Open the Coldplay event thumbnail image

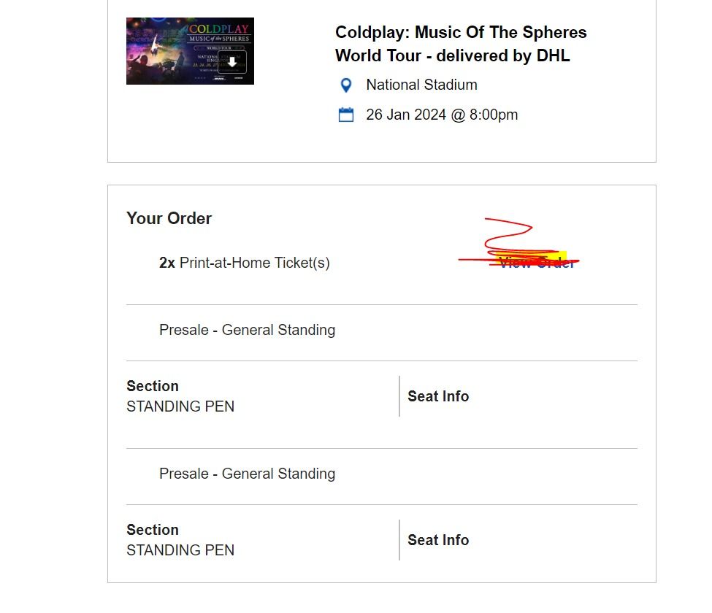(x=189, y=50)
